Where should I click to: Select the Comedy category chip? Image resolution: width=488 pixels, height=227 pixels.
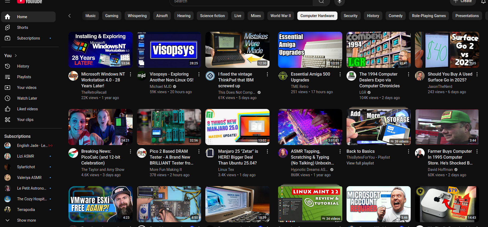(395, 16)
